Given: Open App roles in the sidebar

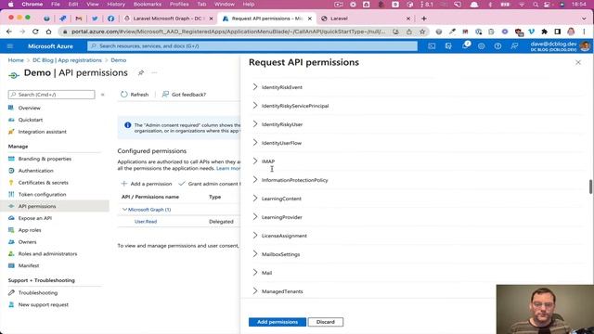Looking at the screenshot, I should (x=30, y=230).
